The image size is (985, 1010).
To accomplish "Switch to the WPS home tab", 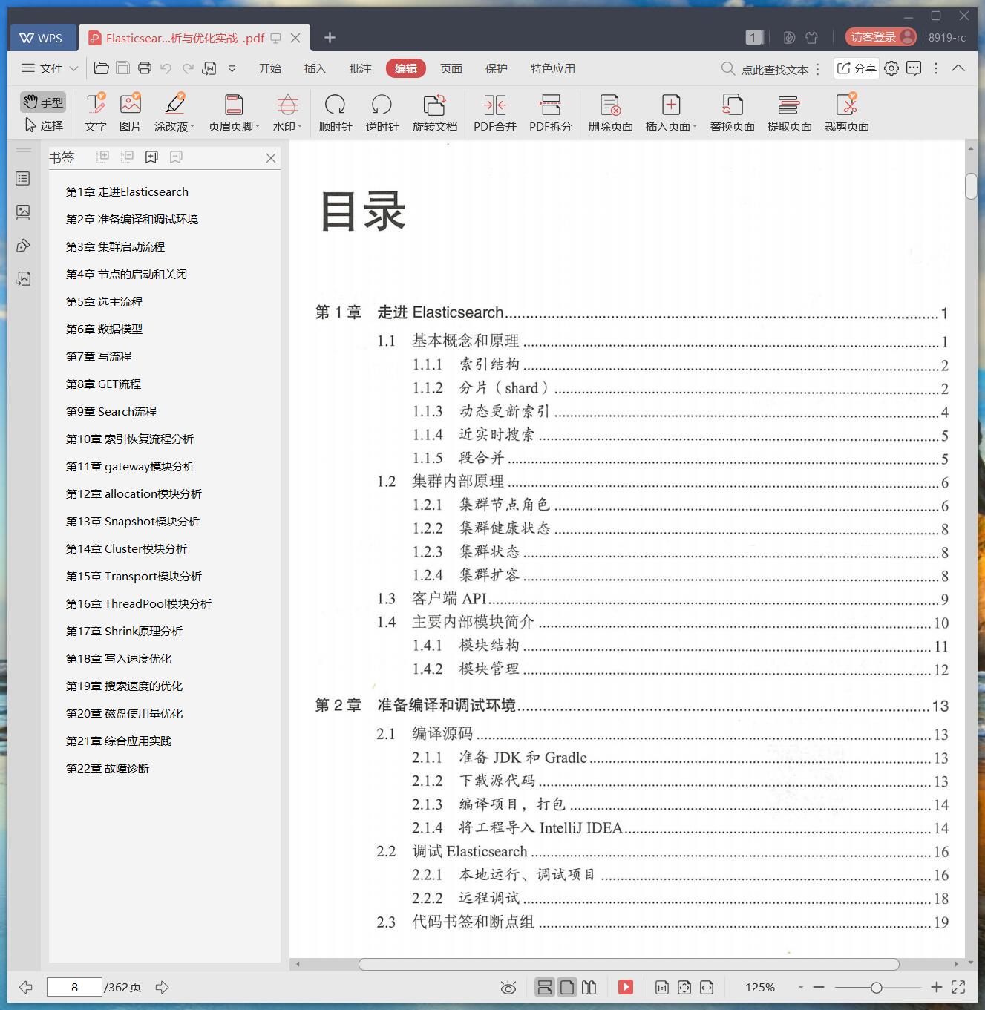I will pos(42,37).
